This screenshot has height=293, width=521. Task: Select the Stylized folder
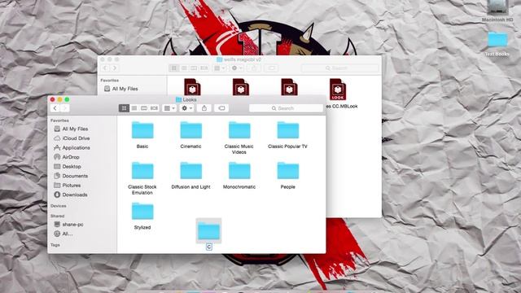(142, 212)
